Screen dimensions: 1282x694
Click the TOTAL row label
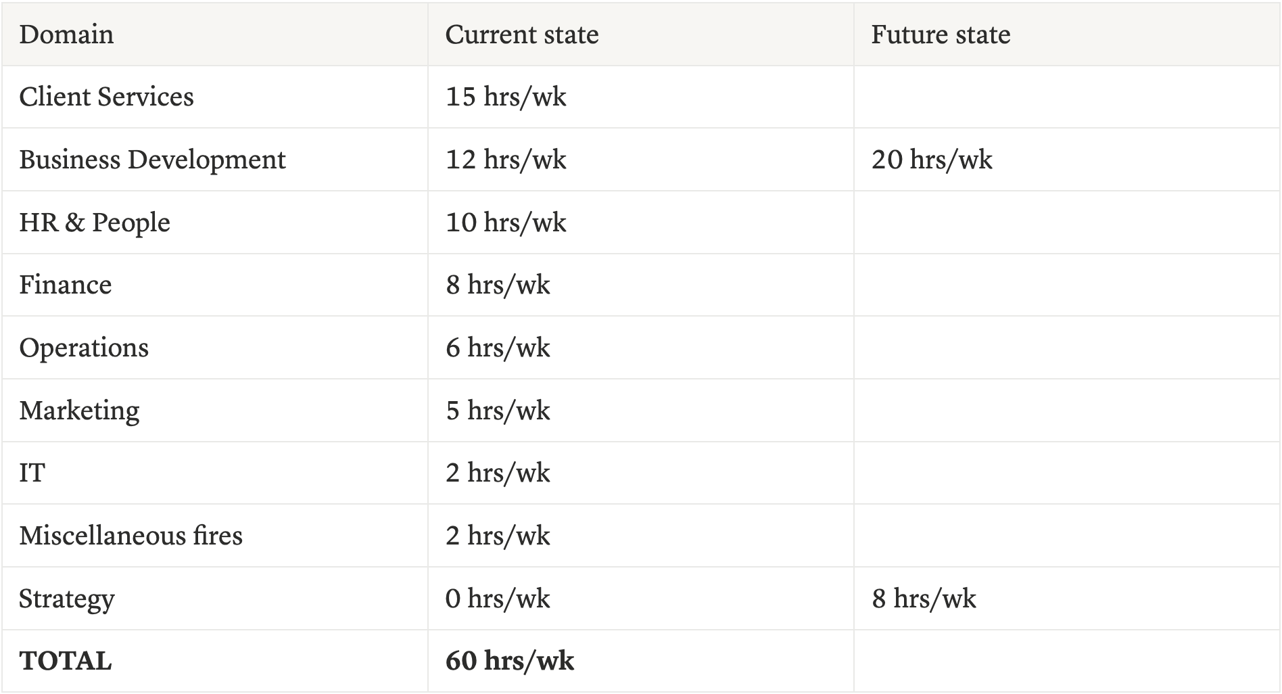[65, 661]
